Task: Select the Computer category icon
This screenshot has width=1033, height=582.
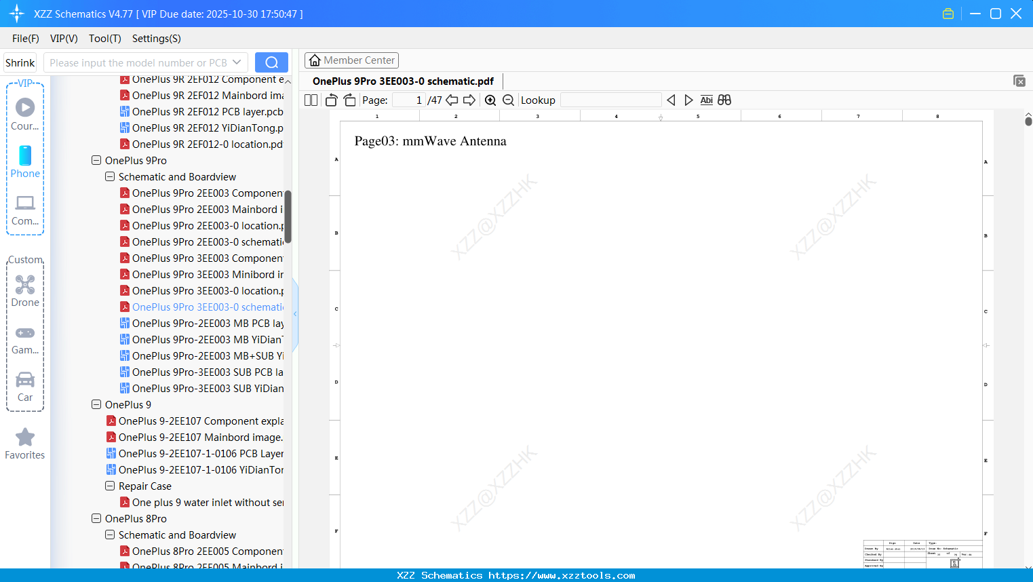Action: point(25,210)
